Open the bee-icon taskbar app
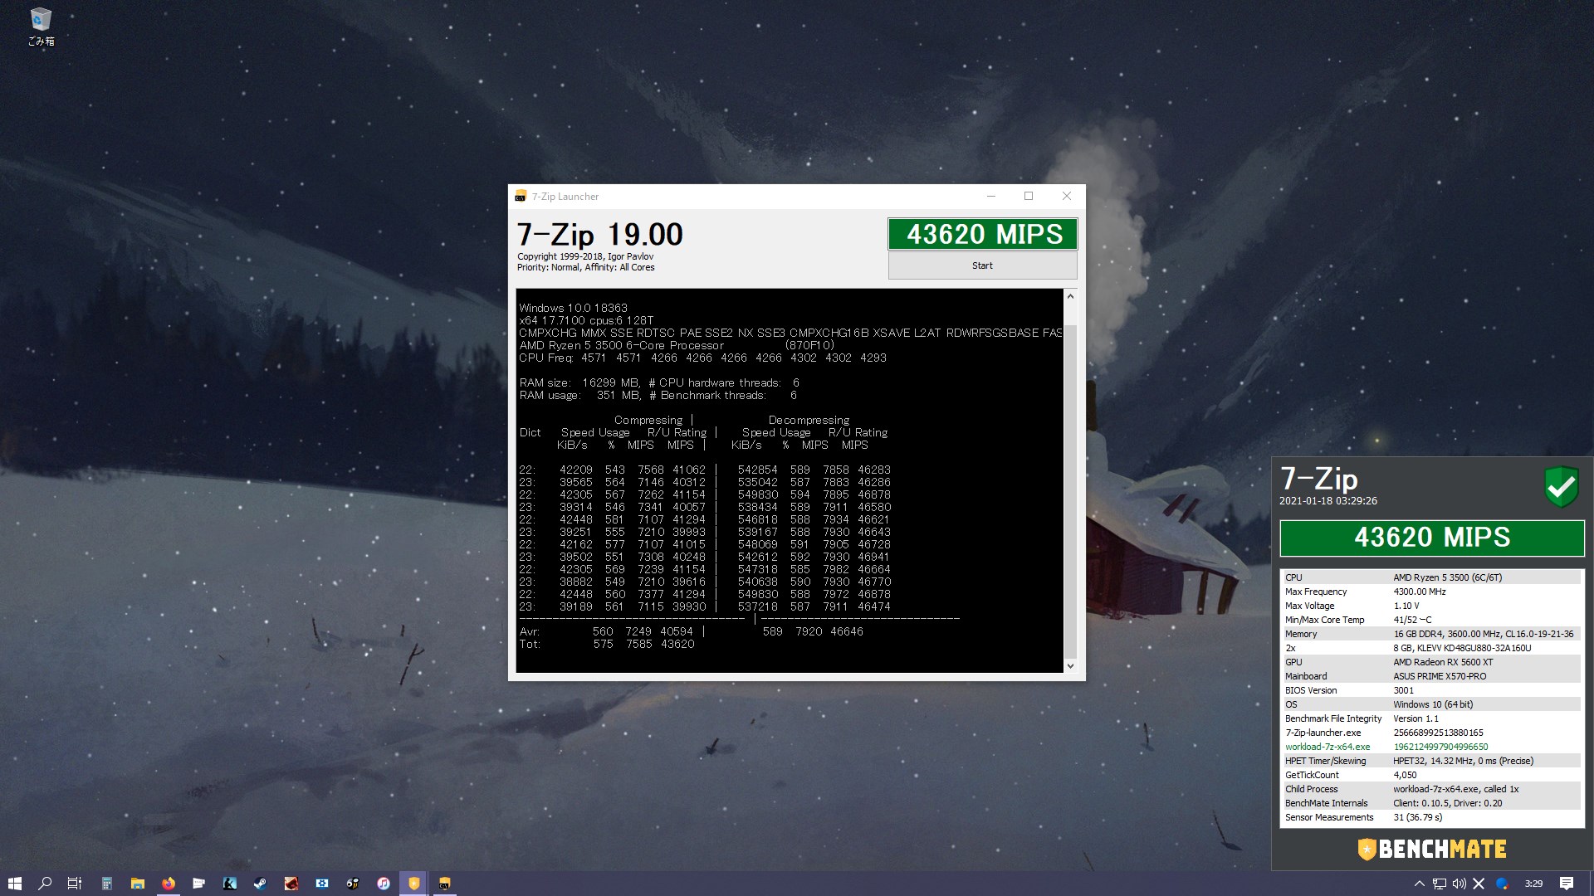Viewport: 1594px width, 896px height. pyautogui.click(x=353, y=884)
